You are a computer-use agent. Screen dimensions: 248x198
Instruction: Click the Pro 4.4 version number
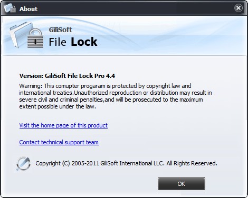point(104,76)
